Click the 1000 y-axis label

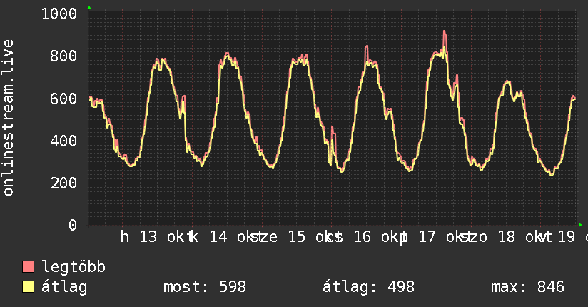(59, 14)
